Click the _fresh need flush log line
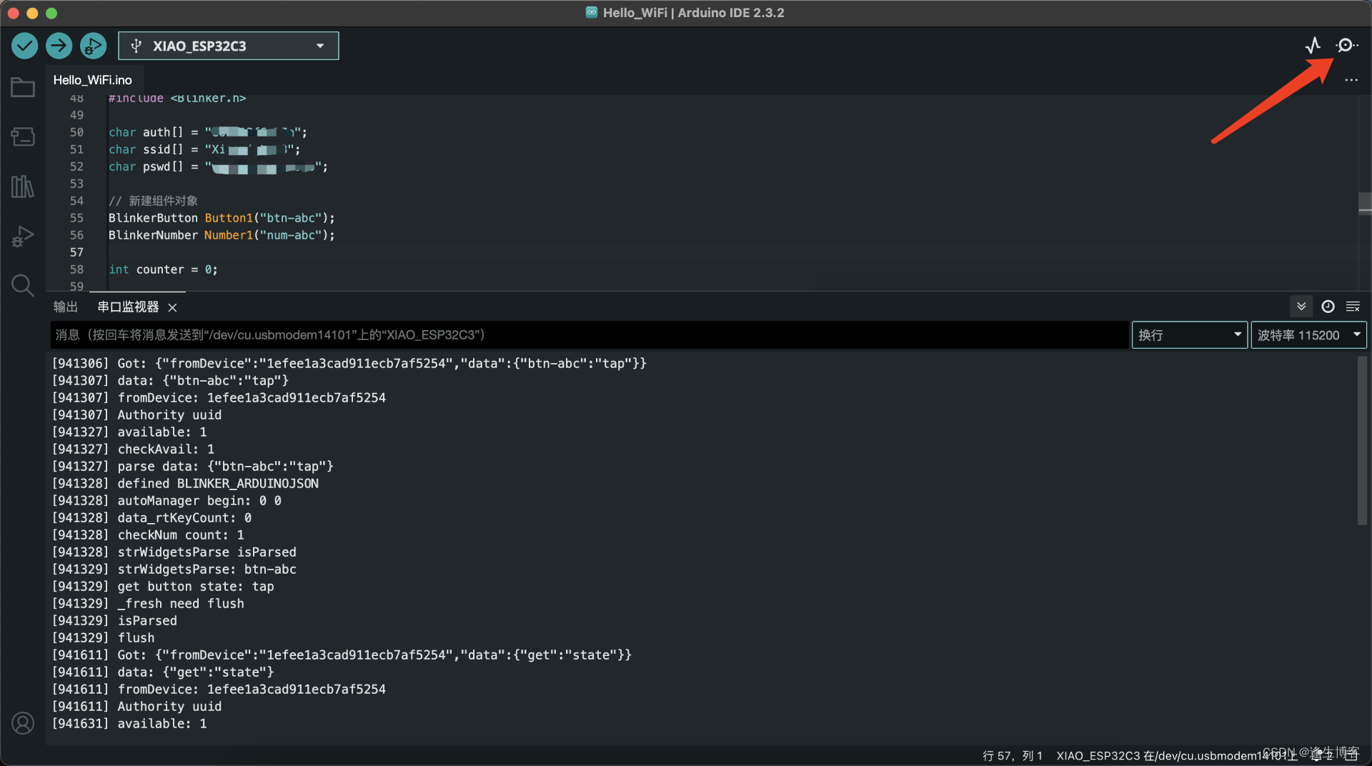This screenshot has height=766, width=1372. pyautogui.click(x=148, y=604)
